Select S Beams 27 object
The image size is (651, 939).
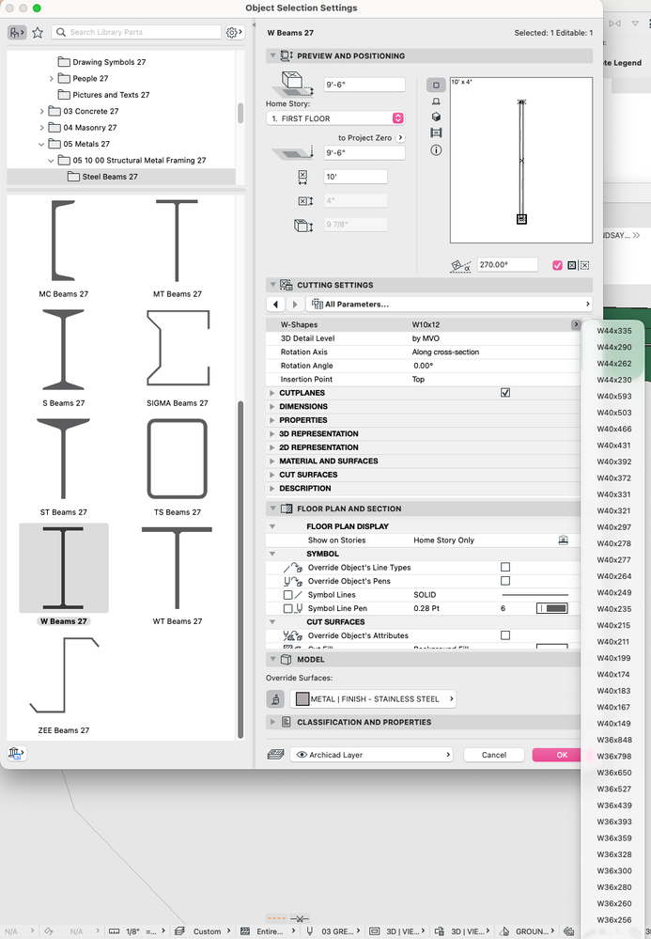(64, 350)
